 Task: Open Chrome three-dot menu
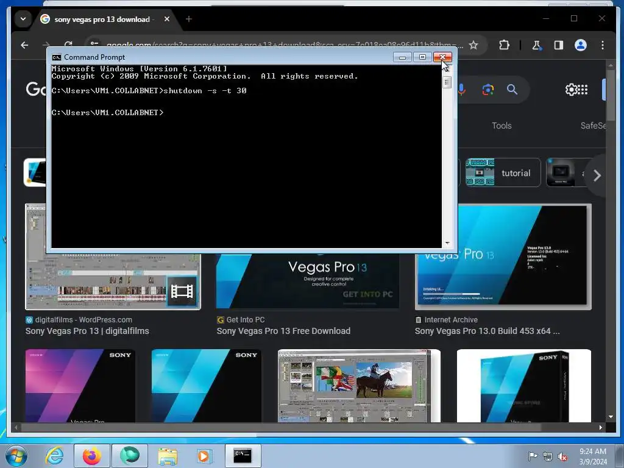click(603, 45)
